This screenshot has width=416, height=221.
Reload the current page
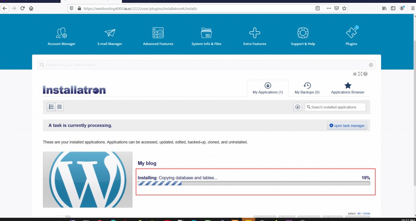coord(23,8)
